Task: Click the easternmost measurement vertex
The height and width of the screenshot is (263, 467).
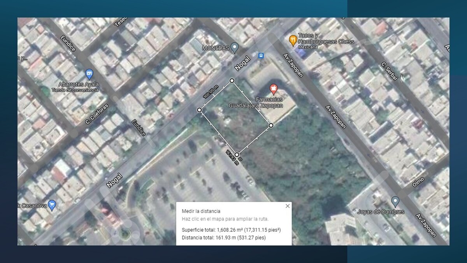Action: coord(271,125)
